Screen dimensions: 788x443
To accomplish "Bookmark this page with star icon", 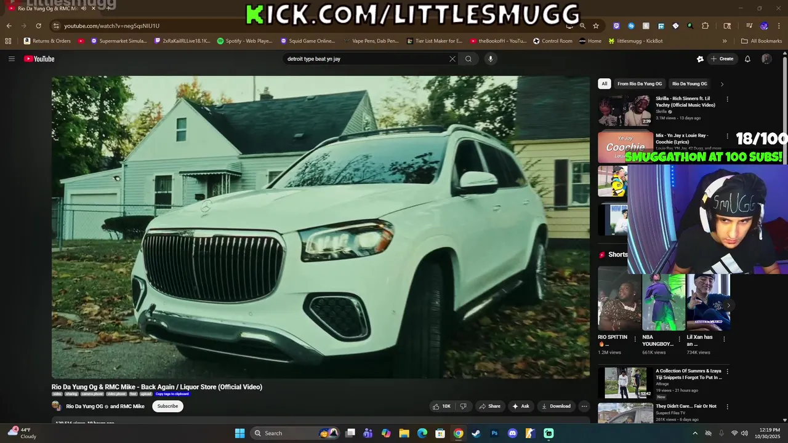I will point(596,26).
